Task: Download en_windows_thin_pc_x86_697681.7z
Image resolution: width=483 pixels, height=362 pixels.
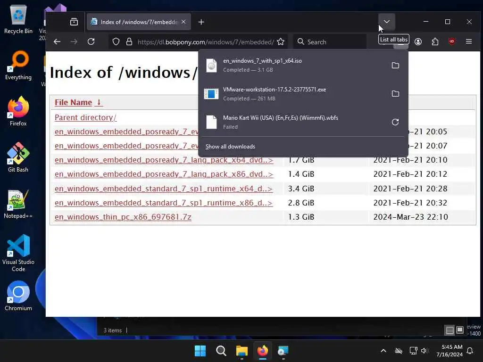Action: click(x=123, y=217)
